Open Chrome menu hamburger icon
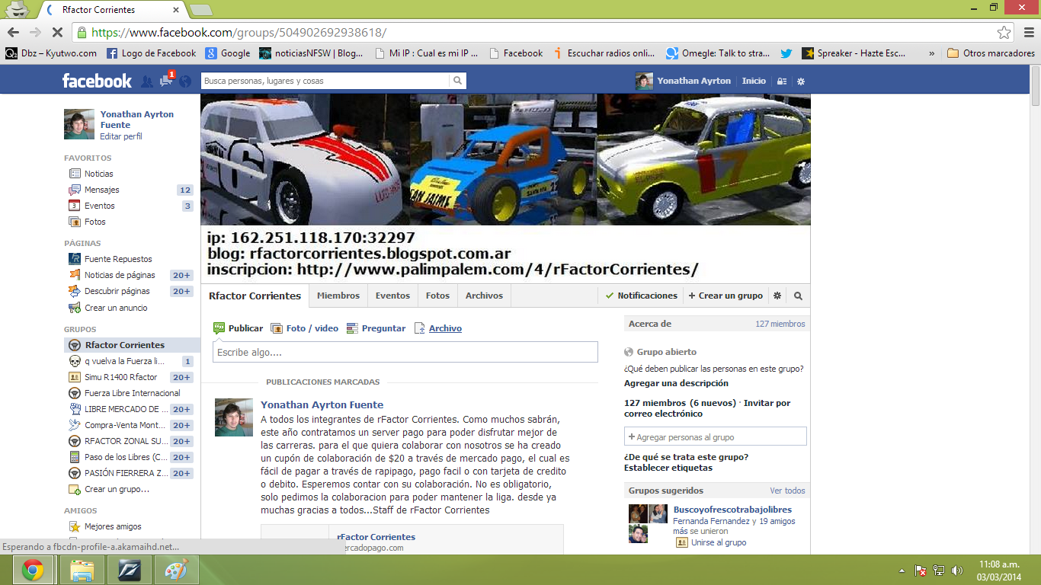 (1027, 32)
